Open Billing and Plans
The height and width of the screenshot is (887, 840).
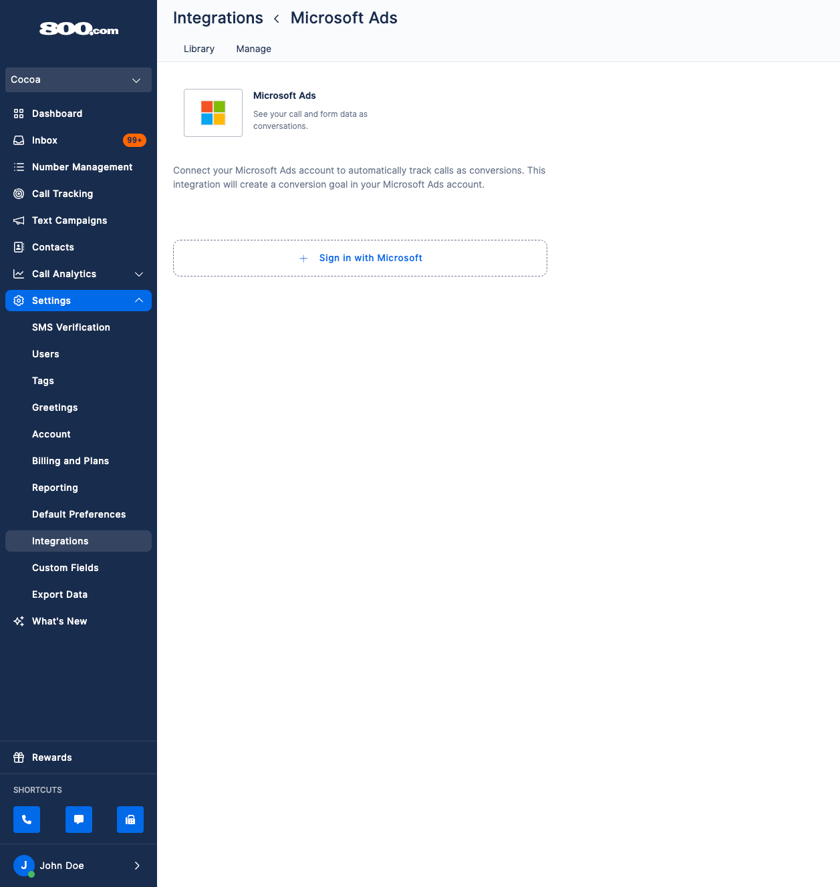[x=78, y=461]
